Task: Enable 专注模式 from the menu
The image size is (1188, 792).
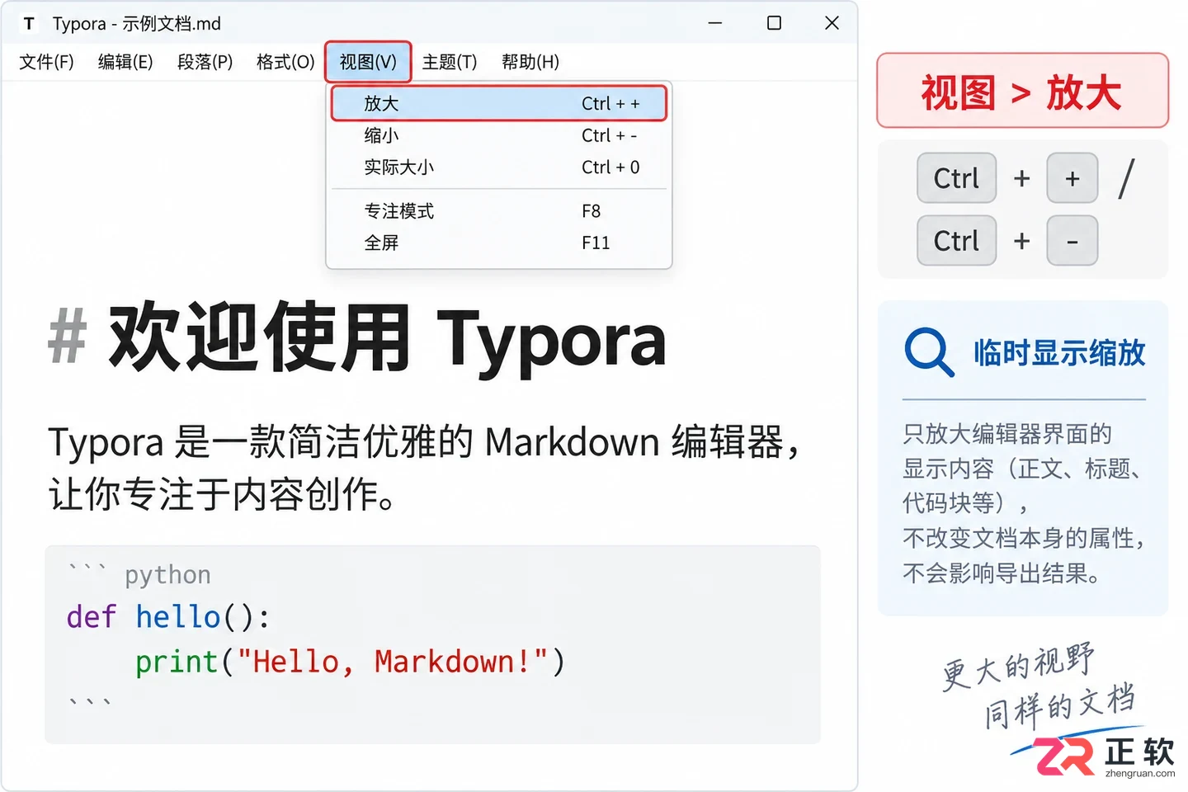Action: 499,211
